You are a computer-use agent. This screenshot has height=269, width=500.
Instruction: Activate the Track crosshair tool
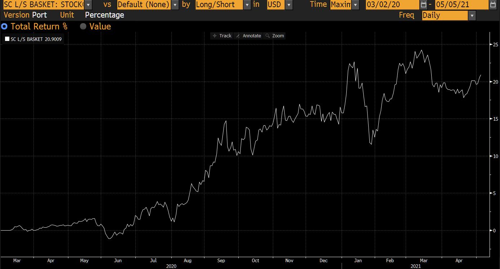[x=222, y=36]
